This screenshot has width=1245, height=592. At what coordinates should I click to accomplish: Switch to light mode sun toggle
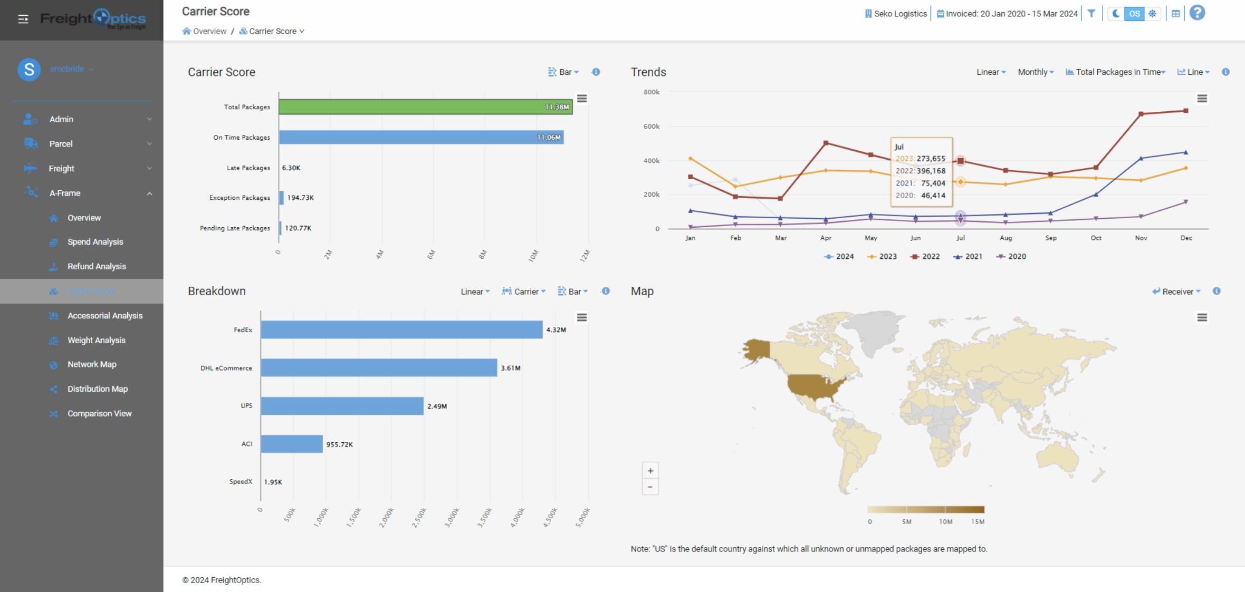click(1153, 14)
